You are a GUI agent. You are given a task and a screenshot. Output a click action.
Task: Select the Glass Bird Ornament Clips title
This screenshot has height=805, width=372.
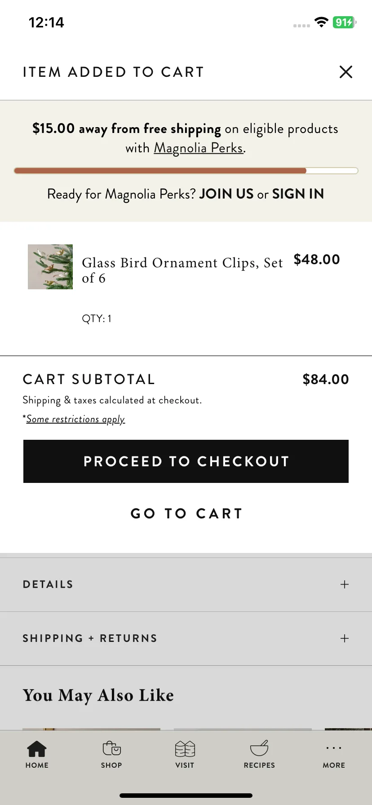tap(182, 270)
